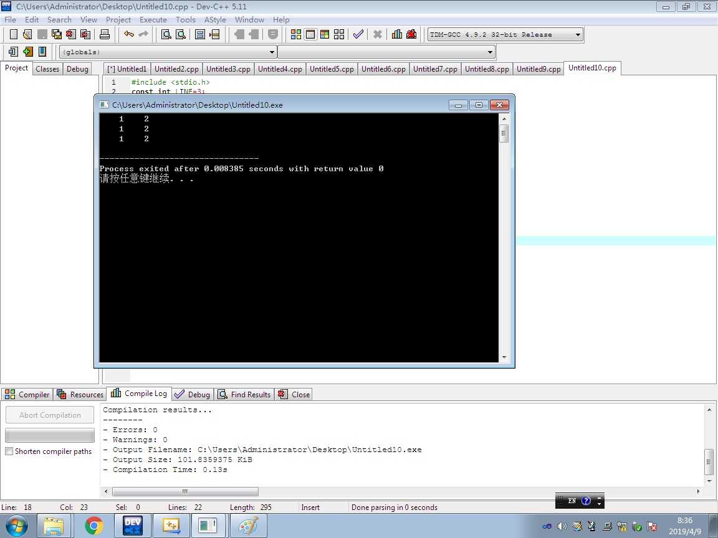Image resolution: width=718 pixels, height=538 pixels.
Task: Select the Classes sidebar tab
Action: (47, 69)
